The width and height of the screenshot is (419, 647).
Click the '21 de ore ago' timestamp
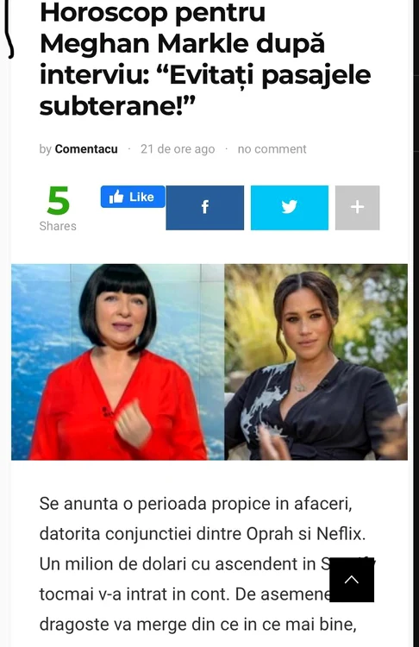[178, 149]
